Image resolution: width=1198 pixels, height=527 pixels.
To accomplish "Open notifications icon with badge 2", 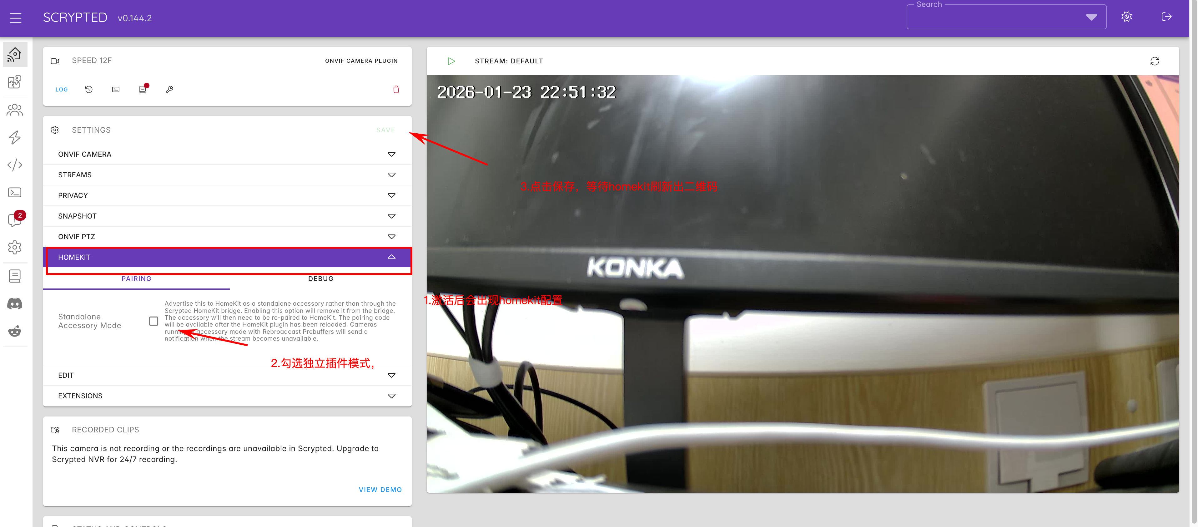I will pos(15,219).
